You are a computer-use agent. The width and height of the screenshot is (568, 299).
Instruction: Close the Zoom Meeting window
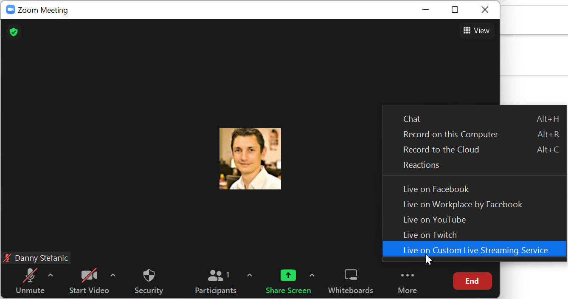tap(485, 9)
